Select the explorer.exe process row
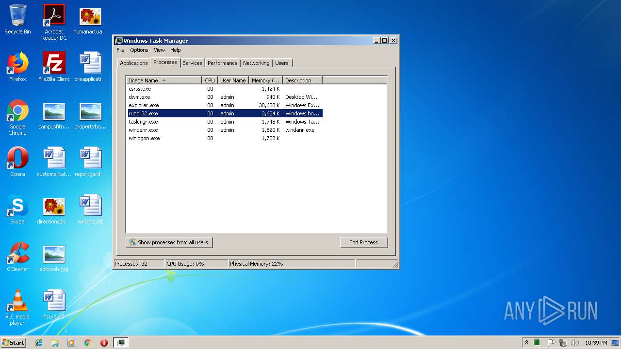The image size is (621, 349). click(225, 105)
